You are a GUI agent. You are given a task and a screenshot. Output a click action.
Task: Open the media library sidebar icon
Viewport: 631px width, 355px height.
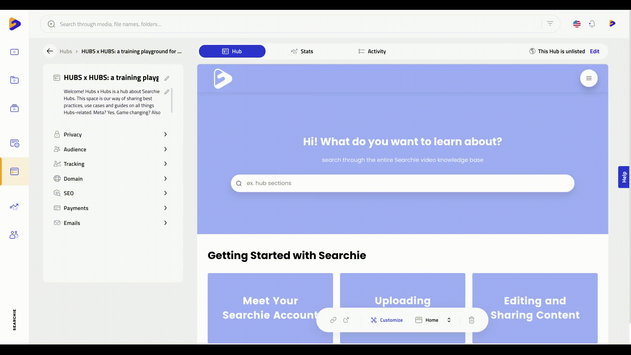tap(14, 52)
